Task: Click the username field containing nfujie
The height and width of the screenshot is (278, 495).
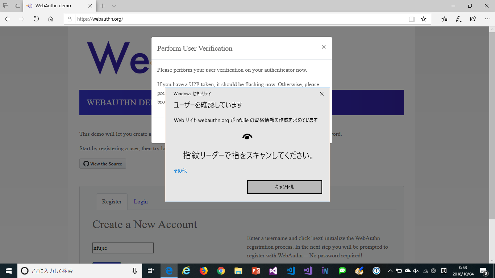Action: click(123, 248)
